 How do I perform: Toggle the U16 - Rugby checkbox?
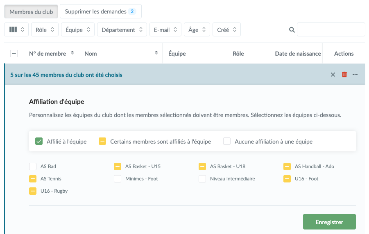click(x=33, y=191)
